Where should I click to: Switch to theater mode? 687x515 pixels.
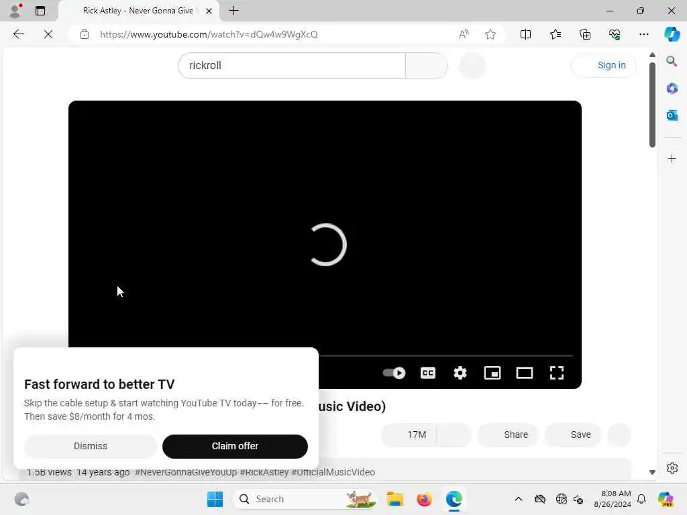coord(525,373)
